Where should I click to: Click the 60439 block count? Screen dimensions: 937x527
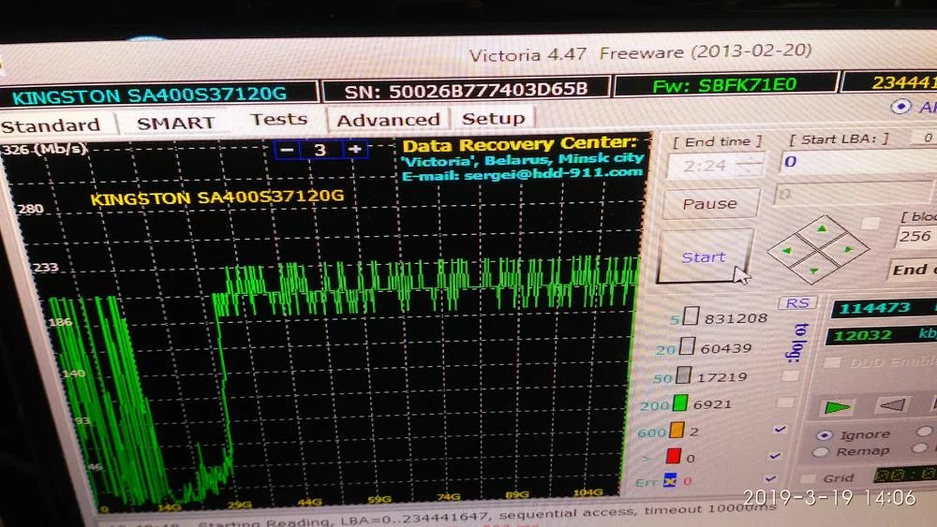click(x=726, y=348)
